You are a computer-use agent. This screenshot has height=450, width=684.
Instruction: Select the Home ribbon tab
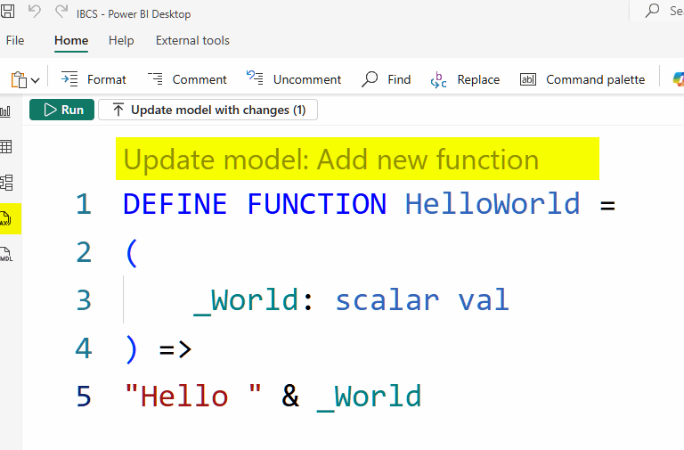pos(71,41)
